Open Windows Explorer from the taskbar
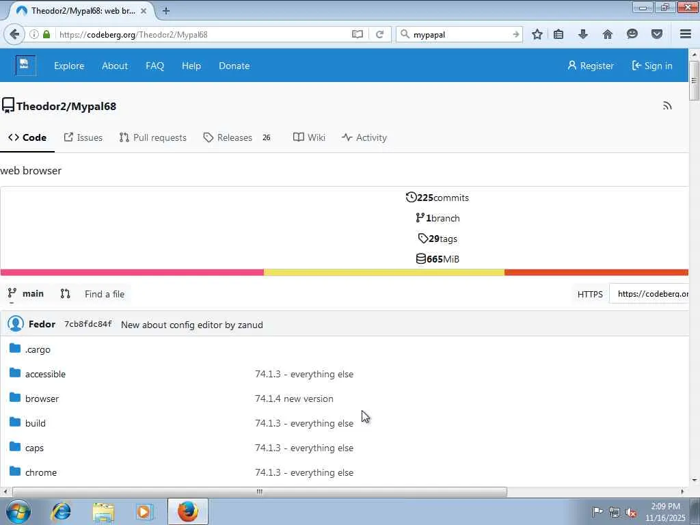This screenshot has width=700, height=525. (x=104, y=511)
